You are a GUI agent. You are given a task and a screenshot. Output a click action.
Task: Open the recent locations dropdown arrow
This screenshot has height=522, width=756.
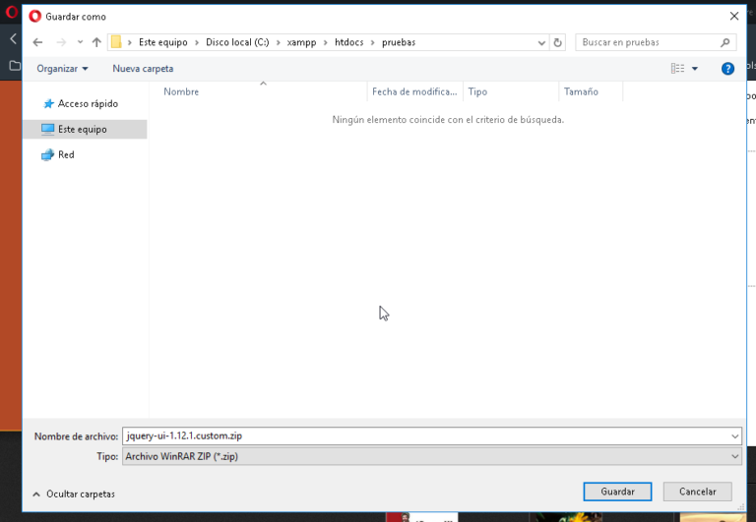(x=80, y=43)
